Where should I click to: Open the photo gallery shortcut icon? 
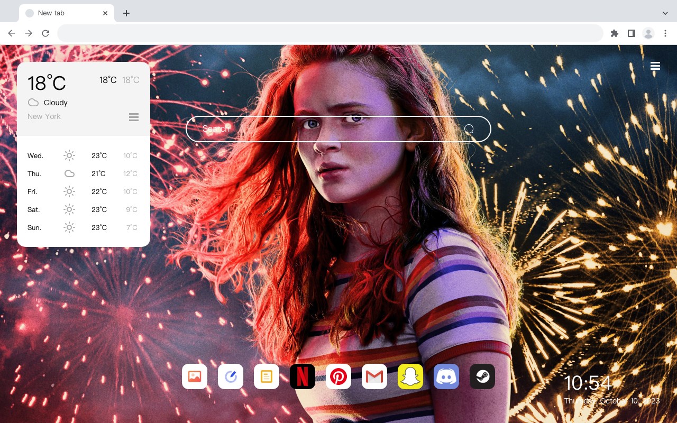pos(195,376)
